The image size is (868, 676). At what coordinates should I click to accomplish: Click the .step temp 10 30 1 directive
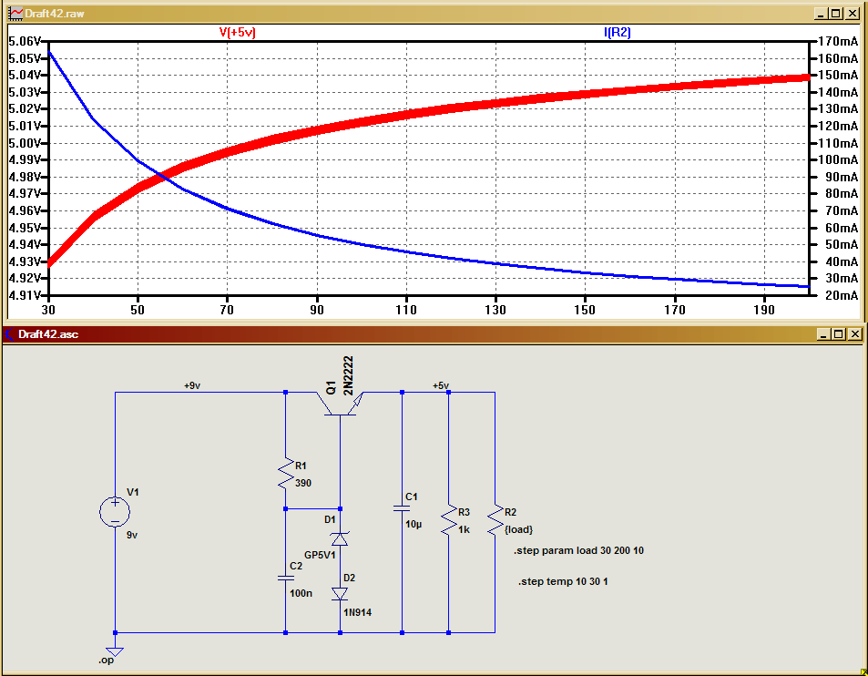click(563, 581)
